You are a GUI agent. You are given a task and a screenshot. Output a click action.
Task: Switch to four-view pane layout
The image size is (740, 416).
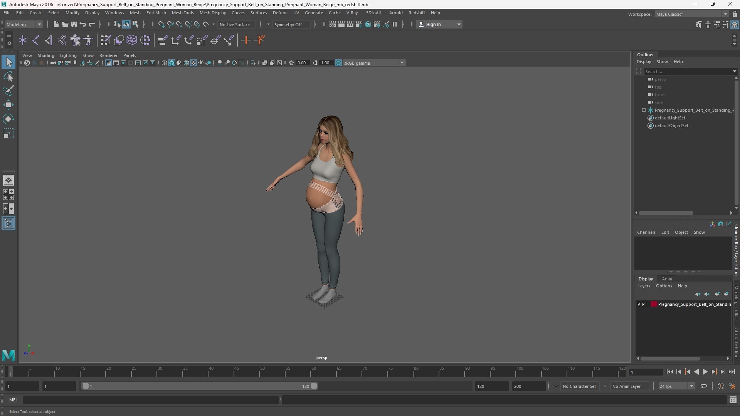tap(8, 195)
